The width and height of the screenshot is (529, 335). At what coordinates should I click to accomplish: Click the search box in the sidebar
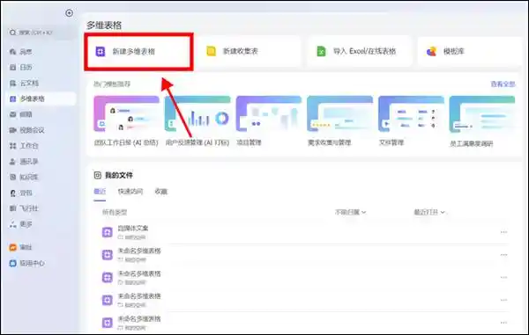[41, 33]
